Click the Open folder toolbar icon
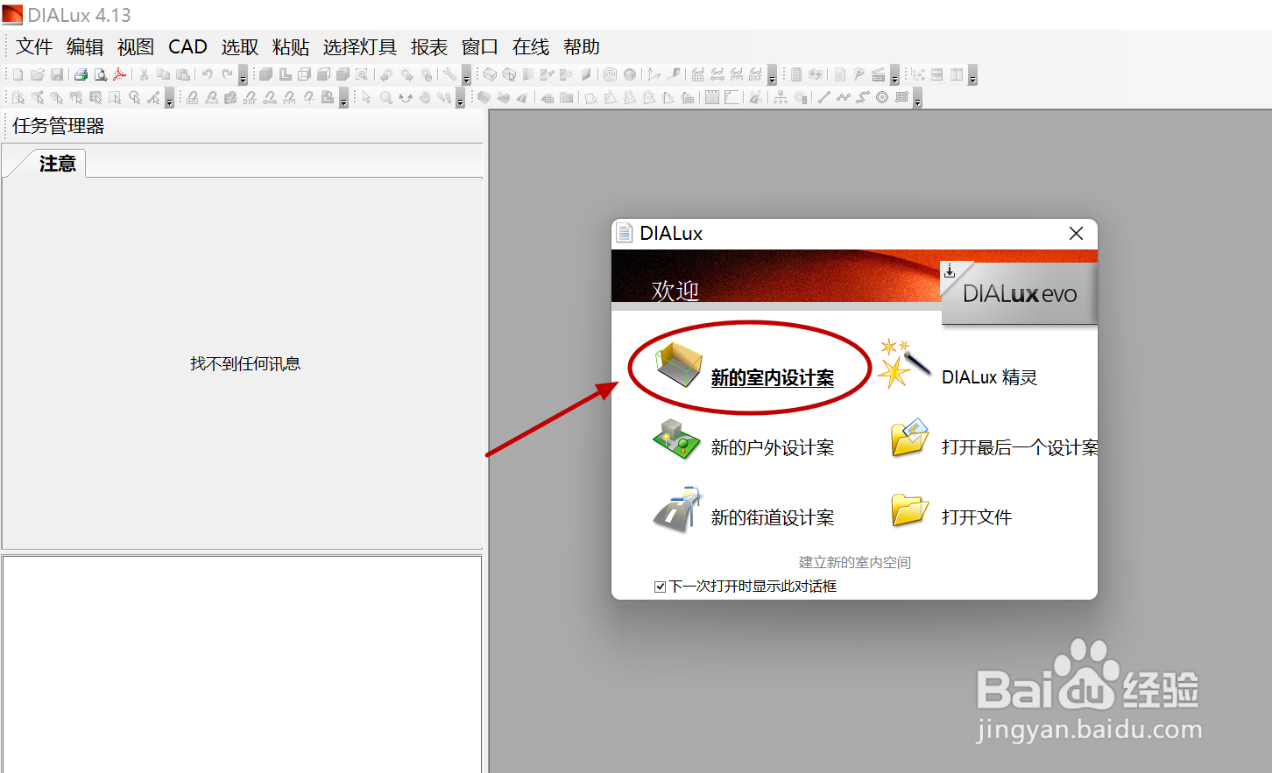Screen dimensions: 1272x773 pyautogui.click(x=37, y=74)
